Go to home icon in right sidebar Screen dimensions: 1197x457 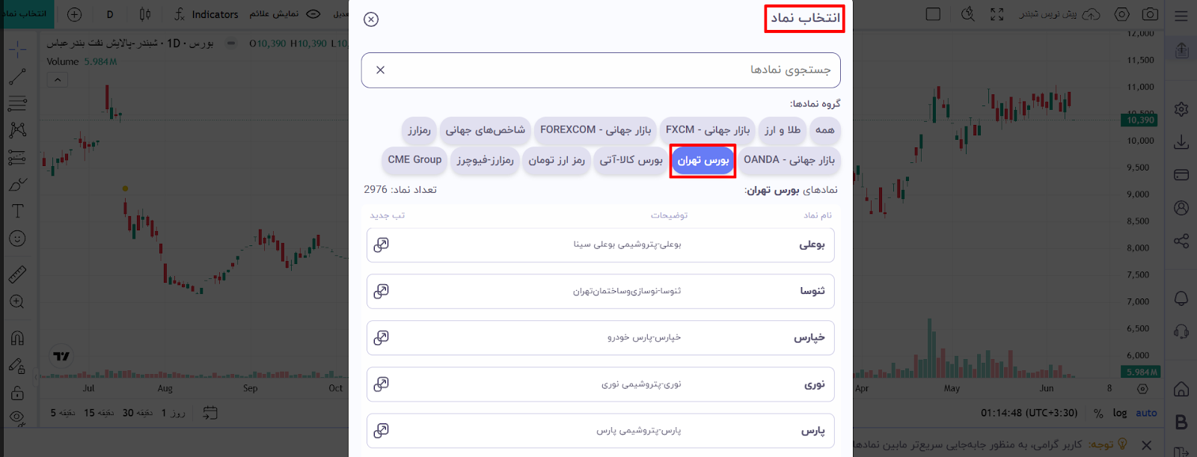click(x=1181, y=389)
